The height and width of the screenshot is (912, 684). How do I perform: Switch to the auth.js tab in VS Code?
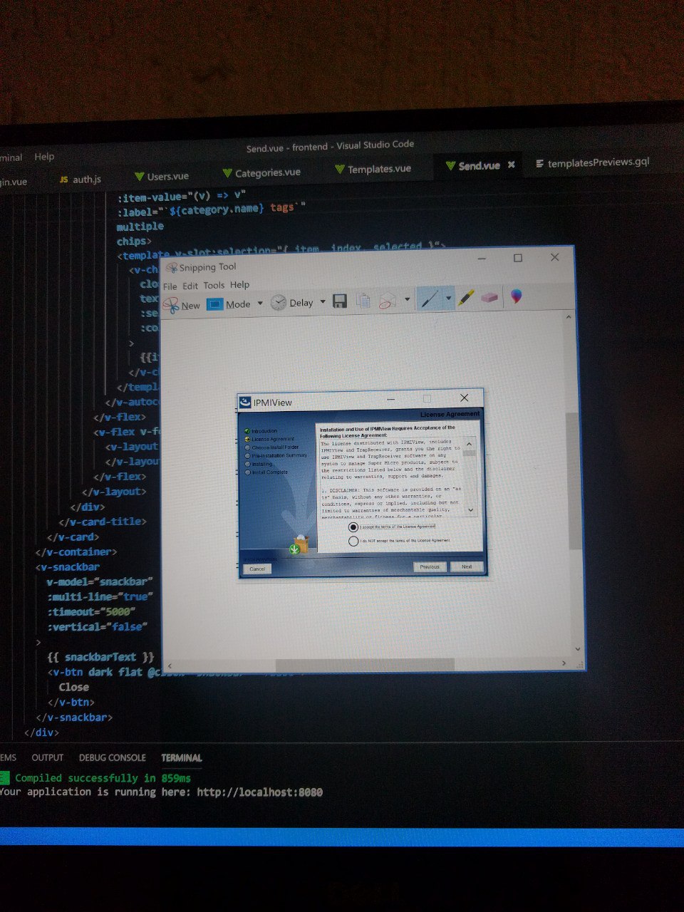(x=81, y=179)
